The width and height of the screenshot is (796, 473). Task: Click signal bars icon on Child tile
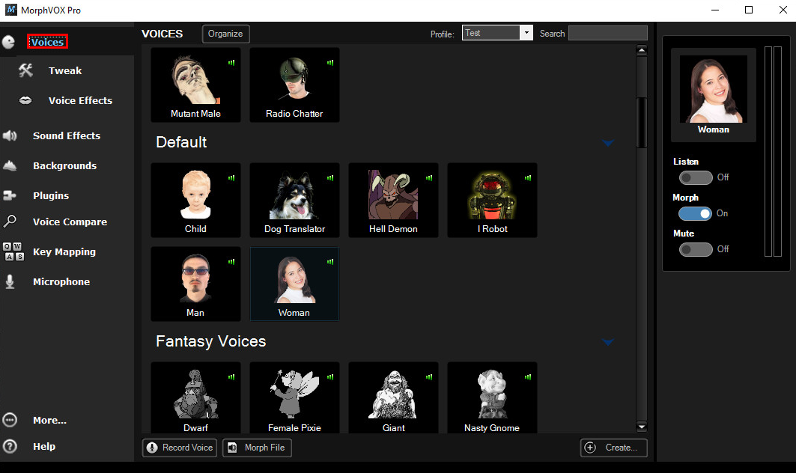tap(231, 177)
